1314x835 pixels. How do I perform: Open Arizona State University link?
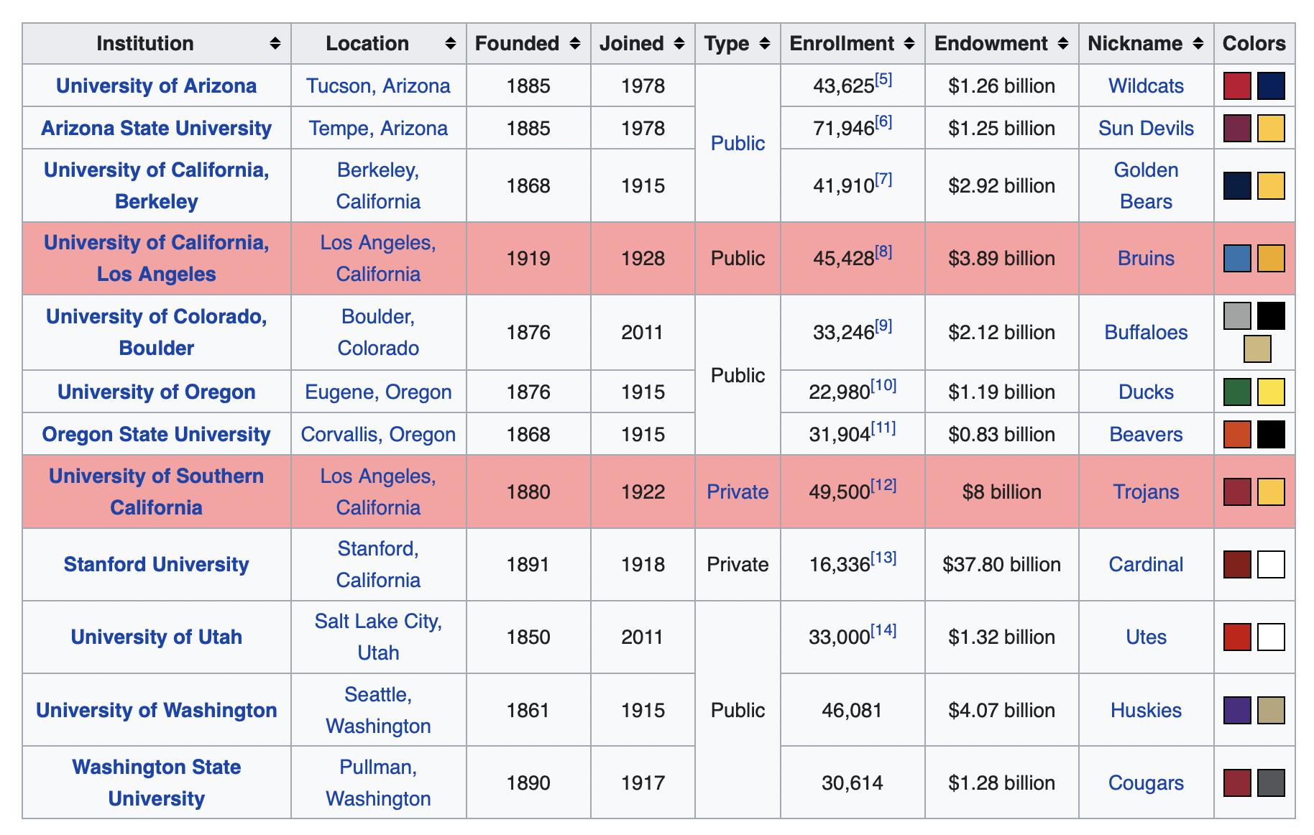pyautogui.click(x=156, y=128)
